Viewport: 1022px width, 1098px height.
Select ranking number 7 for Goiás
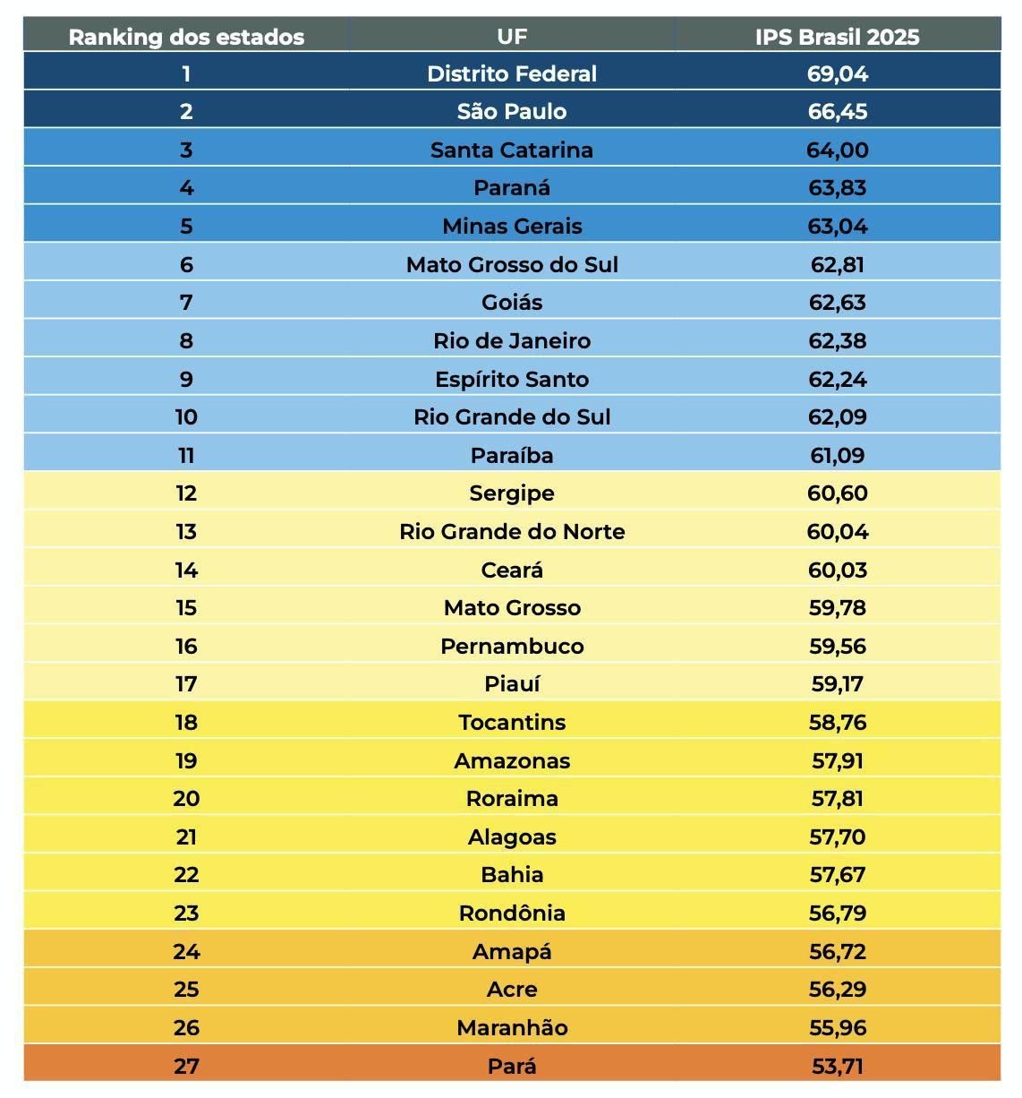click(186, 303)
